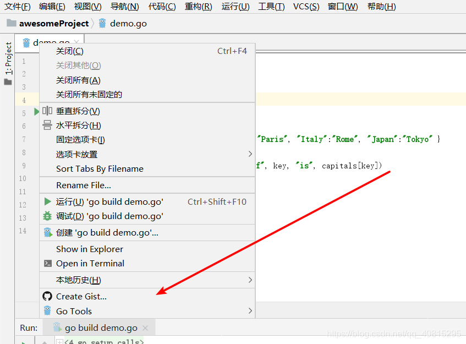Click "Tokyo" string in code
Screen dimensions: 466x344
point(417,139)
